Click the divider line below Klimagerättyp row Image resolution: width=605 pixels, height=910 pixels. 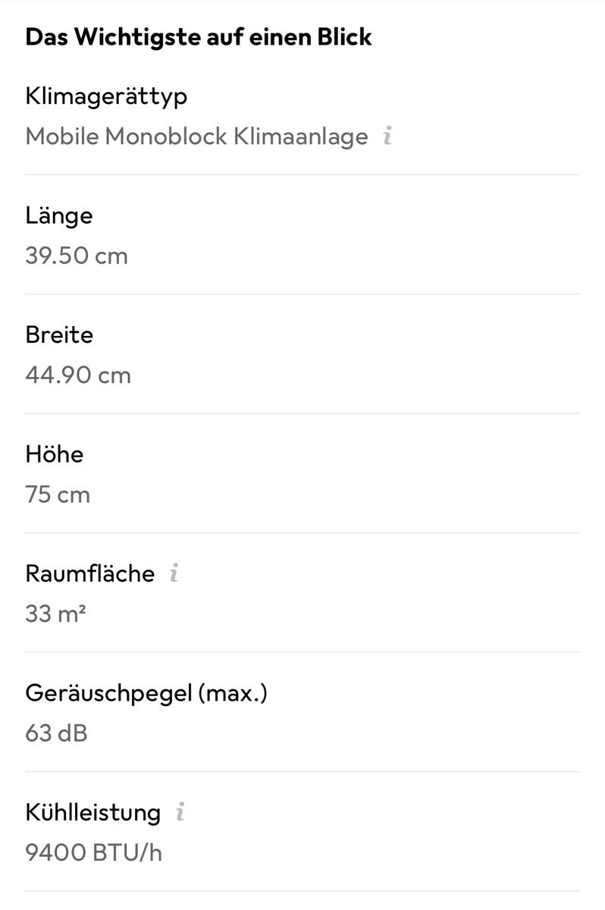(302, 174)
